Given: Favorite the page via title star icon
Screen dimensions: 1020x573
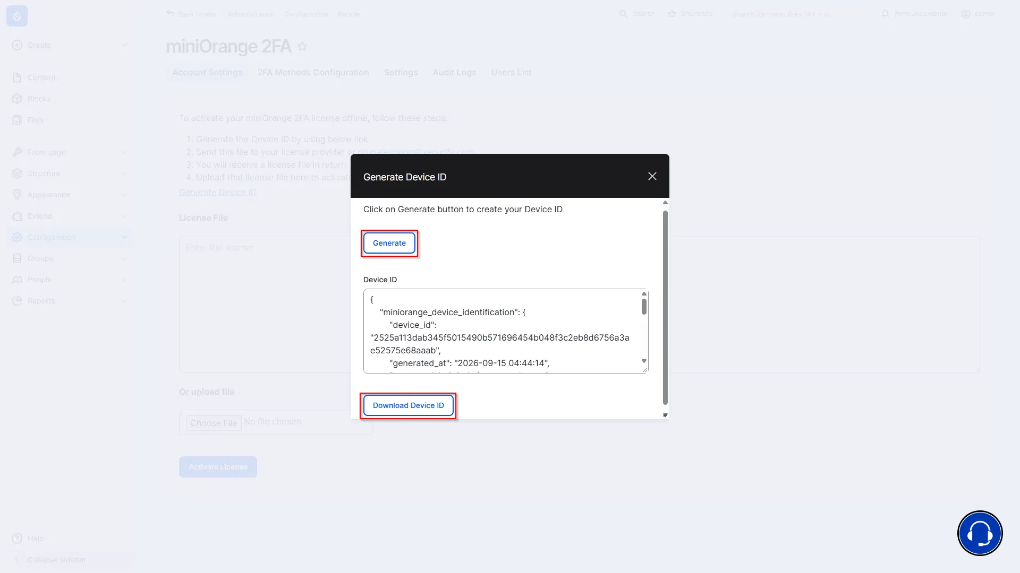Looking at the screenshot, I should (302, 46).
